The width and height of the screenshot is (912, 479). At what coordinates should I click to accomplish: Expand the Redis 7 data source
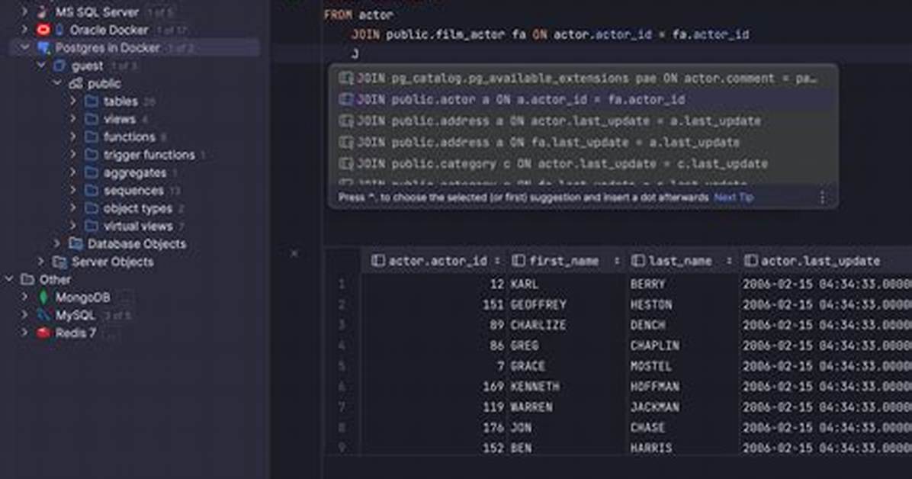click(24, 333)
